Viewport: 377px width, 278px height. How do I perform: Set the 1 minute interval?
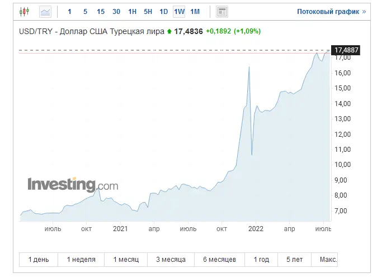tap(69, 12)
